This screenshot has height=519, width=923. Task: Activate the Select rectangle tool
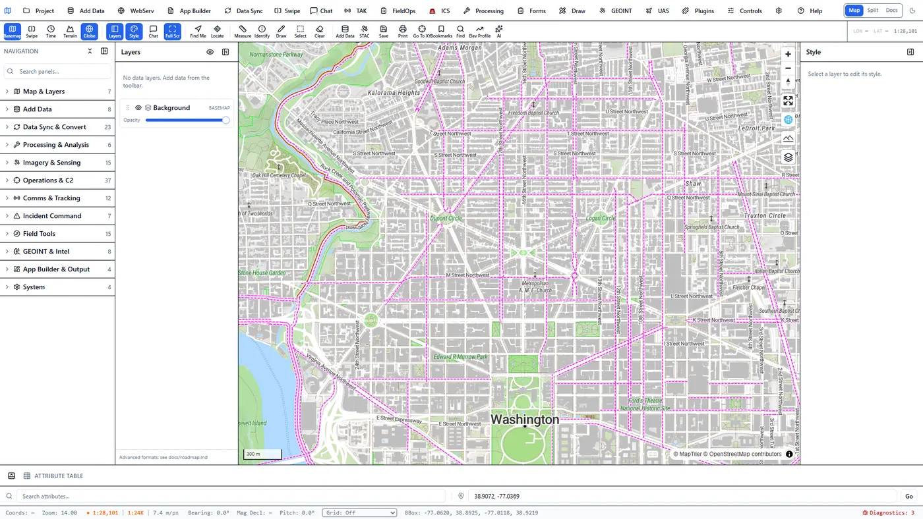click(300, 31)
